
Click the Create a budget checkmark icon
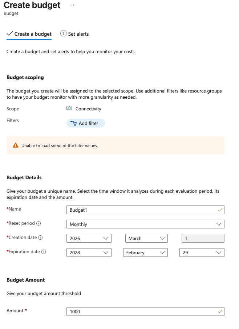point(10,34)
